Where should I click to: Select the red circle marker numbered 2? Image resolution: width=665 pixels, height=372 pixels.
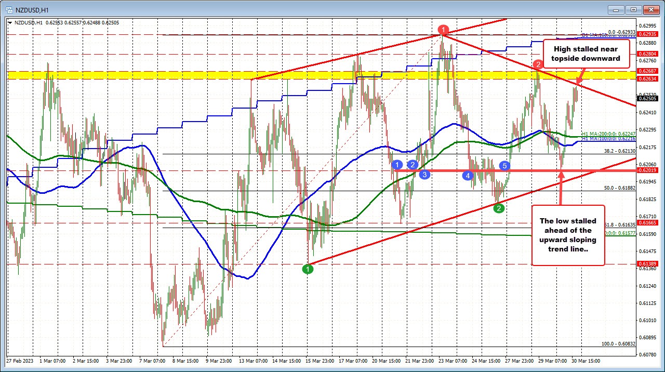coord(538,64)
